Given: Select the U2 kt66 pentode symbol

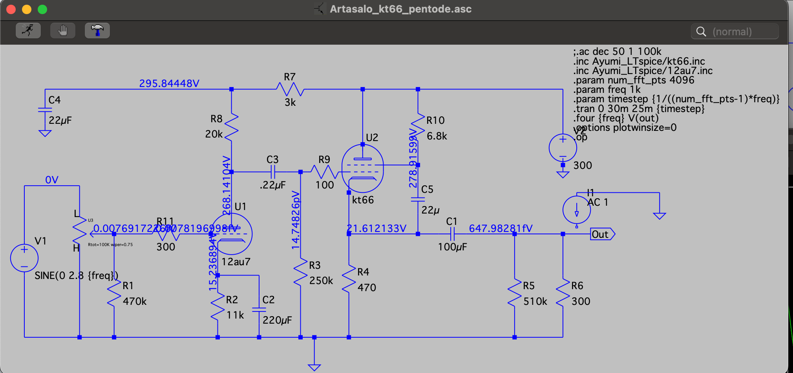Looking at the screenshot, I should (362, 169).
